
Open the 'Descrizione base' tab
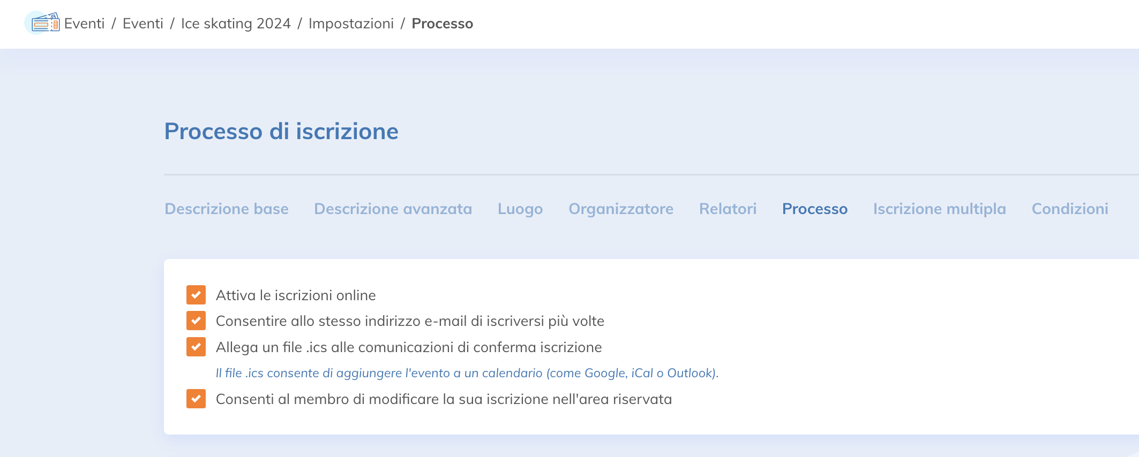226,209
